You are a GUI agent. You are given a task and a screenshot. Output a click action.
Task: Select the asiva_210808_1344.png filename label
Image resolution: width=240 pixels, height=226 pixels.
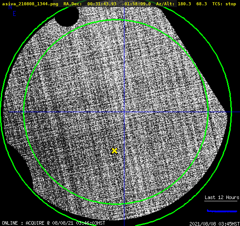click(30, 4)
